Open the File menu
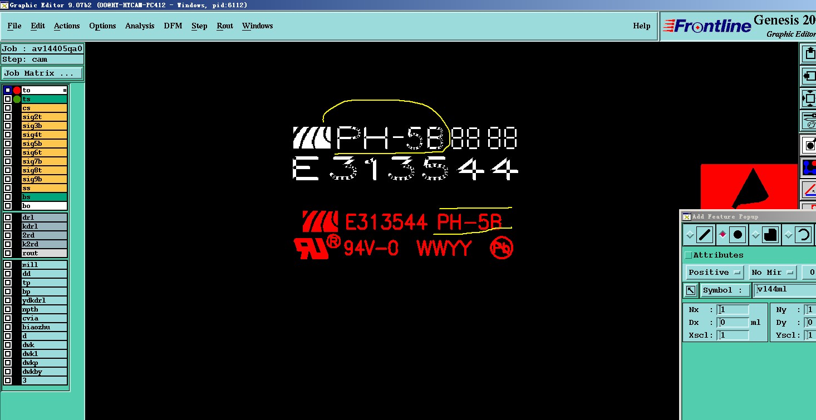Screen dimensions: 816x420 [14, 26]
